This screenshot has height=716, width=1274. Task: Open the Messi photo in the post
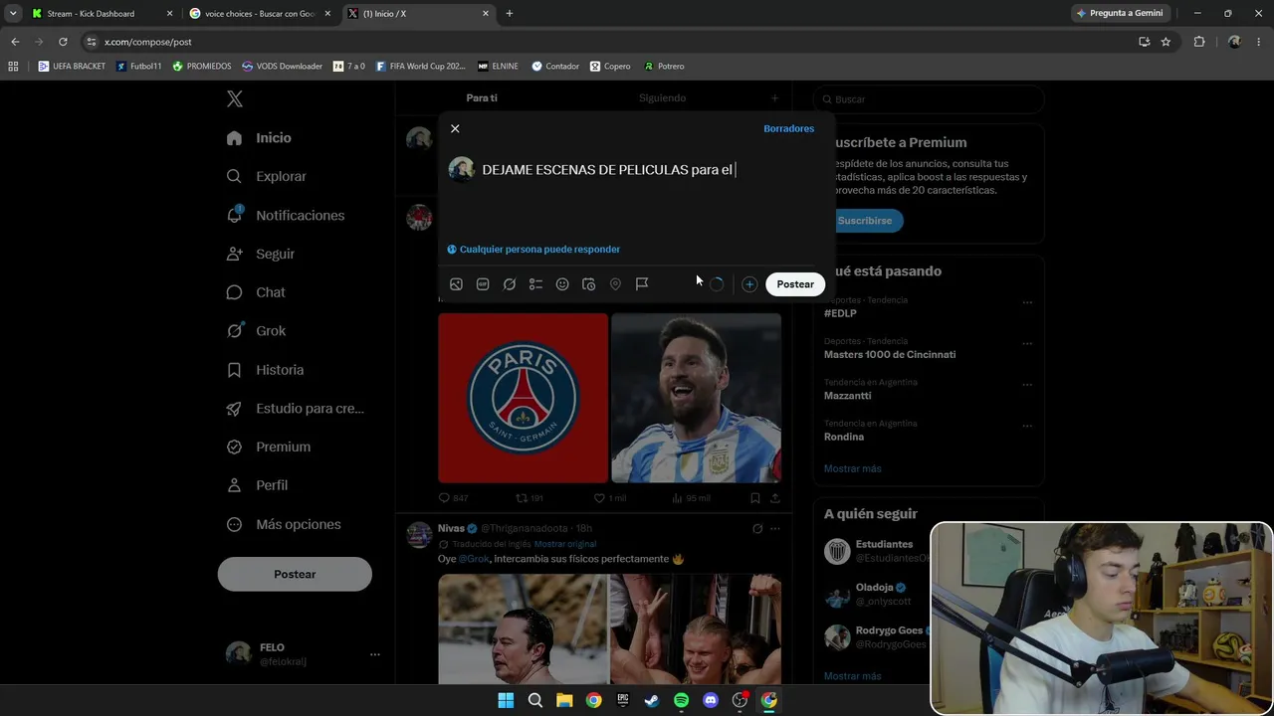(x=697, y=398)
